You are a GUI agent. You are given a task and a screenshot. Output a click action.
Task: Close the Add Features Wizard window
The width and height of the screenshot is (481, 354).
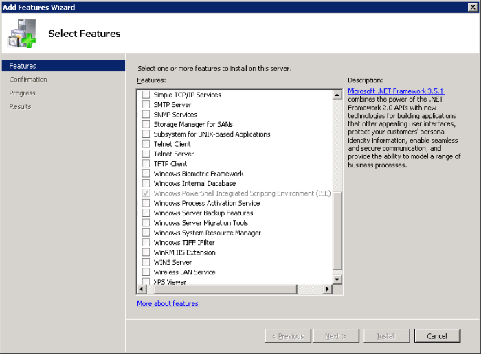pos(472,7)
